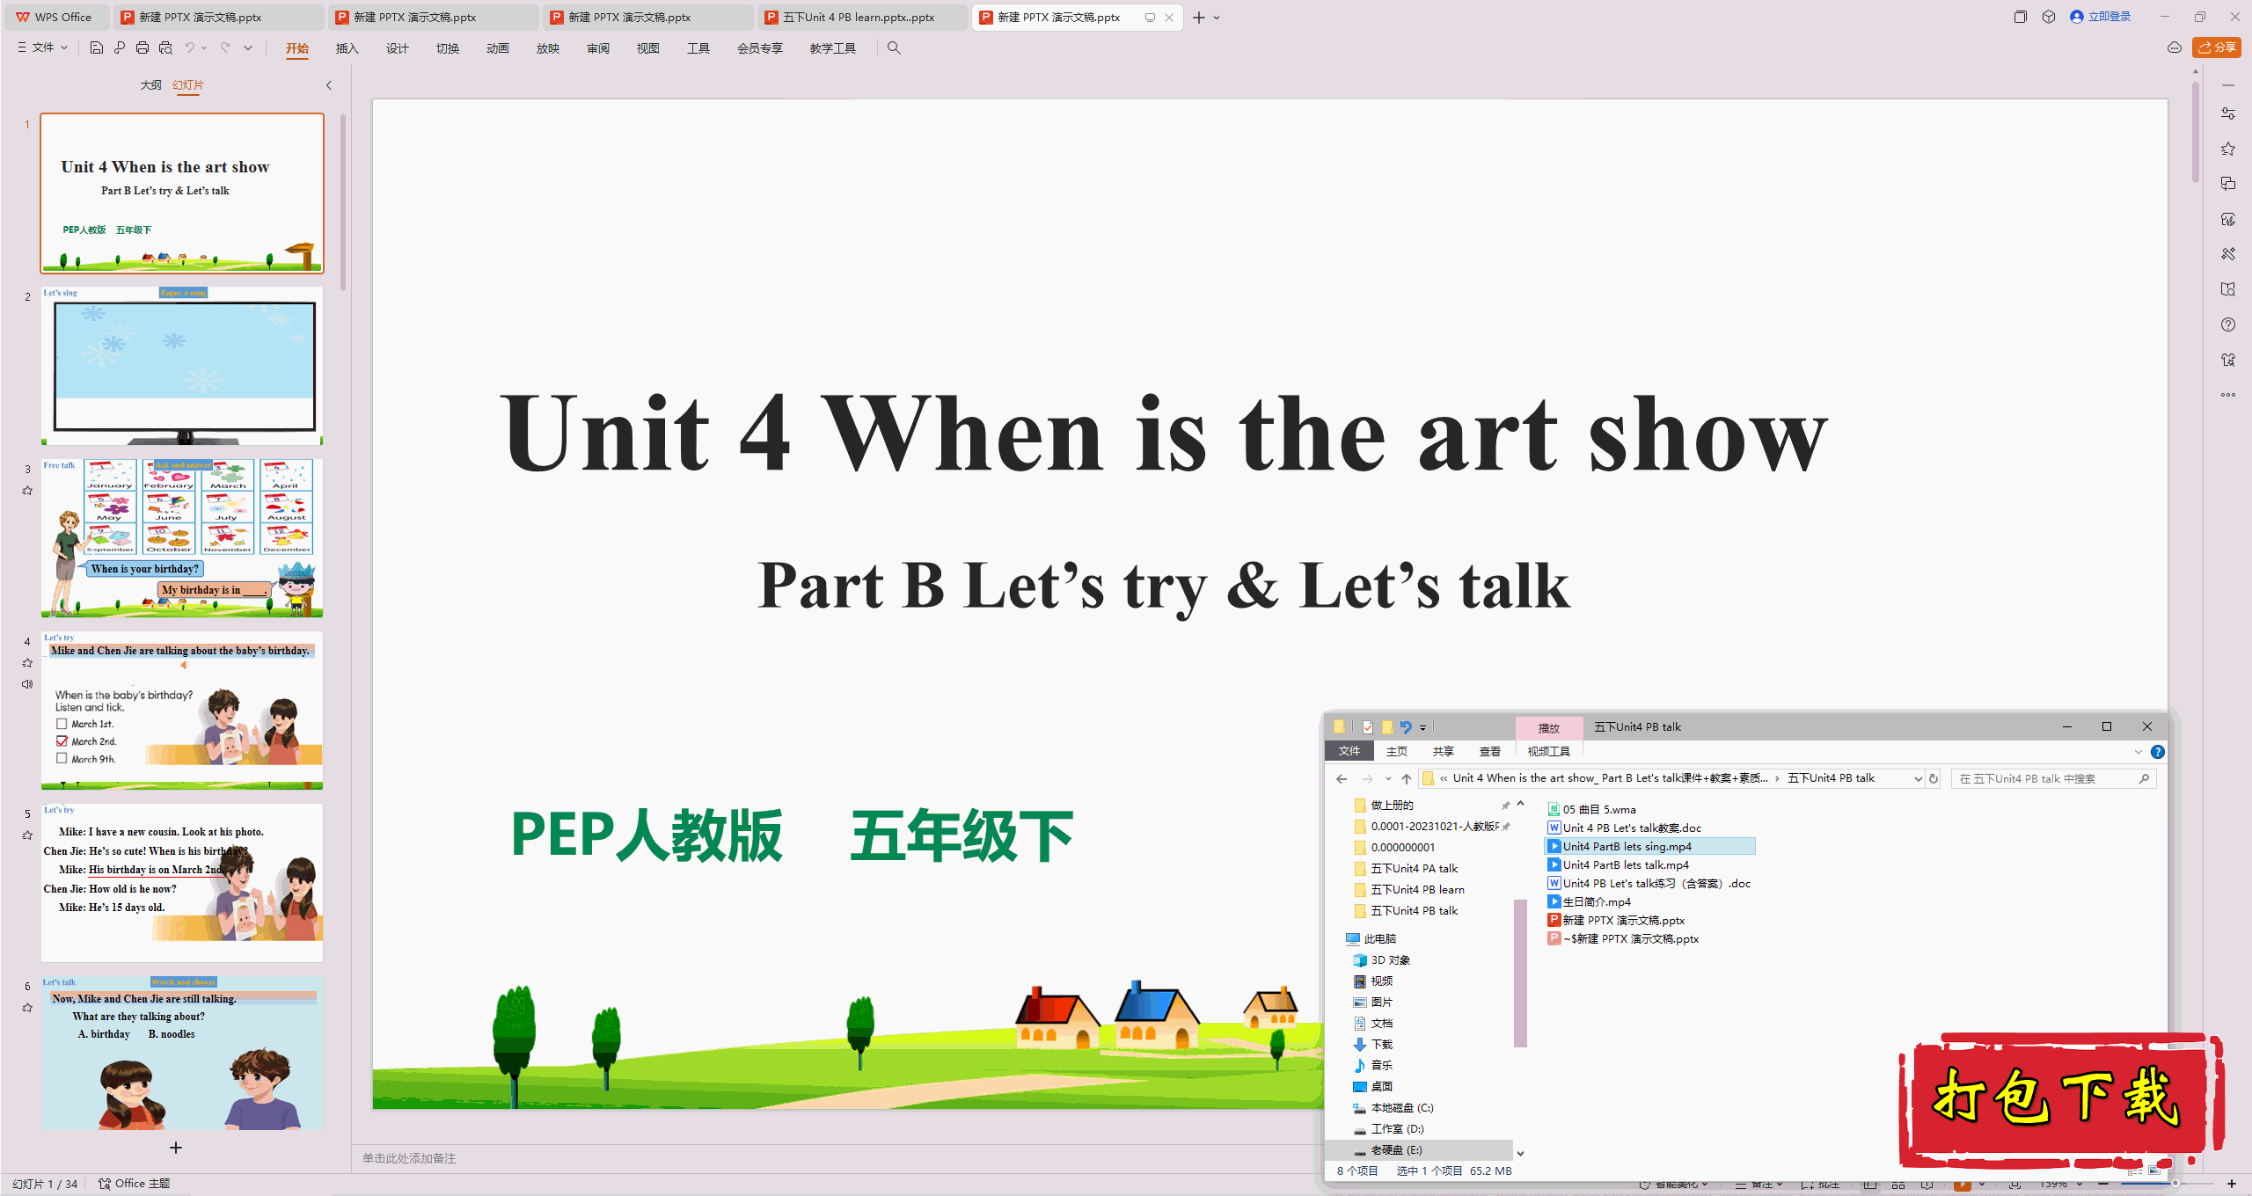Select slide 2 thumbnail with TV screen
Viewport: 2252px width, 1196px height.
click(x=182, y=367)
